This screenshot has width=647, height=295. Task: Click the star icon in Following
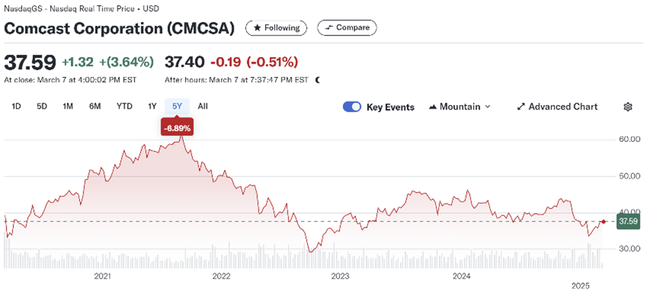[x=257, y=28]
